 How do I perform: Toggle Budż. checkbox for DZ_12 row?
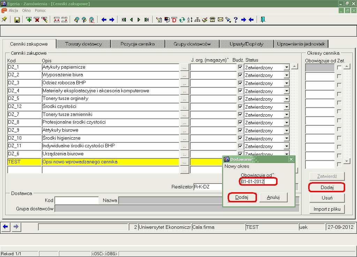point(240,107)
